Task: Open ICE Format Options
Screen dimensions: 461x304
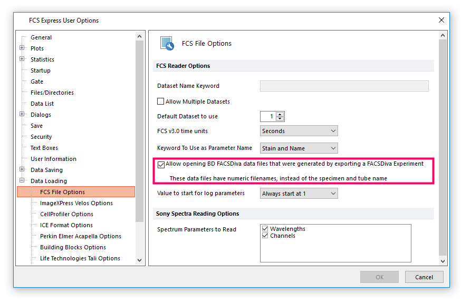Action: point(66,225)
